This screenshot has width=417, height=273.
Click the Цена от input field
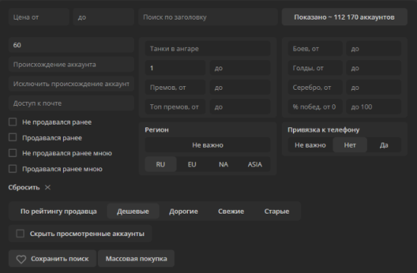click(39, 17)
